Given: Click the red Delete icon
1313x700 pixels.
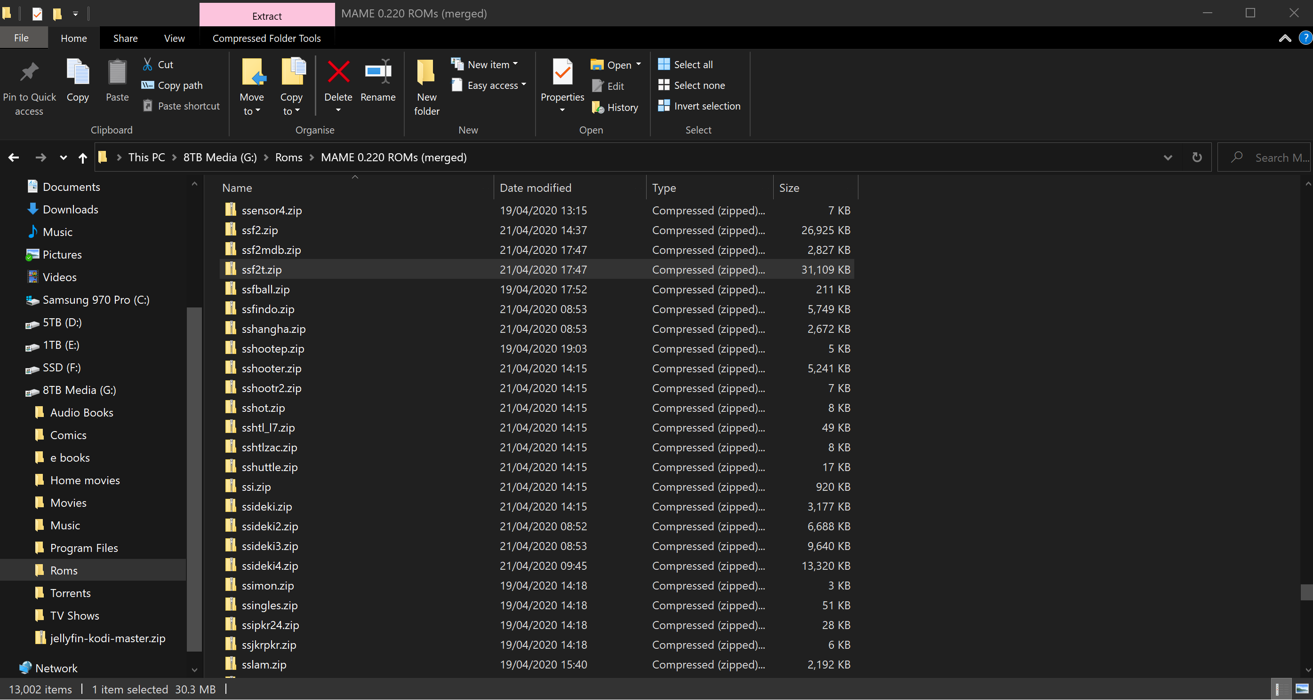Looking at the screenshot, I should (338, 72).
